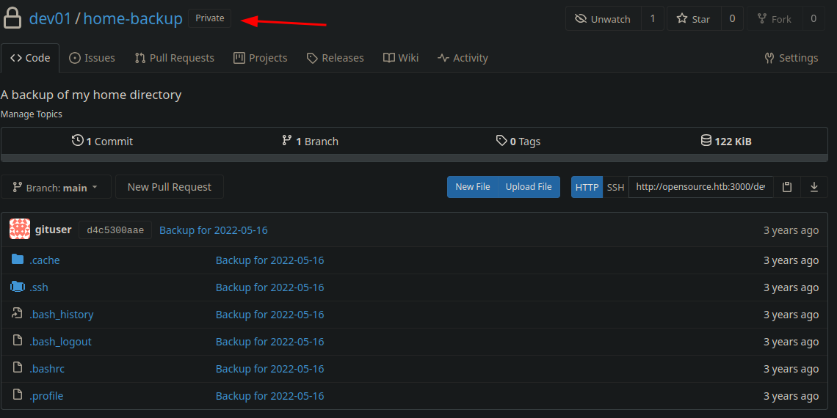
Task: Click the .ssh folder icon
Action: click(x=18, y=287)
